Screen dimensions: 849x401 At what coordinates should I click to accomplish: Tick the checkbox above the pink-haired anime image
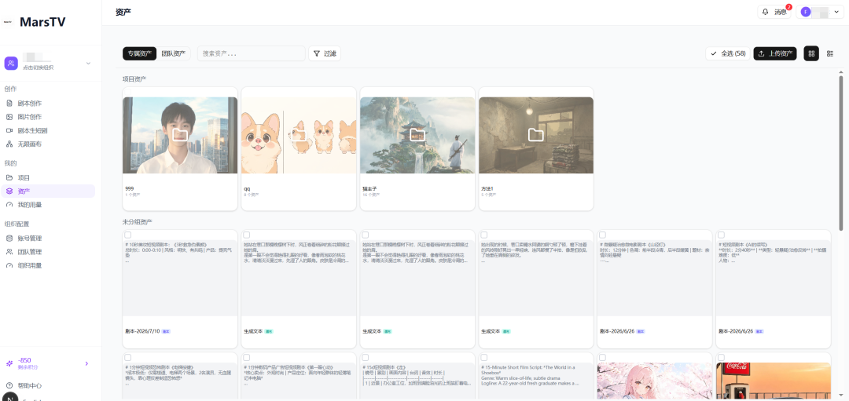603,357
